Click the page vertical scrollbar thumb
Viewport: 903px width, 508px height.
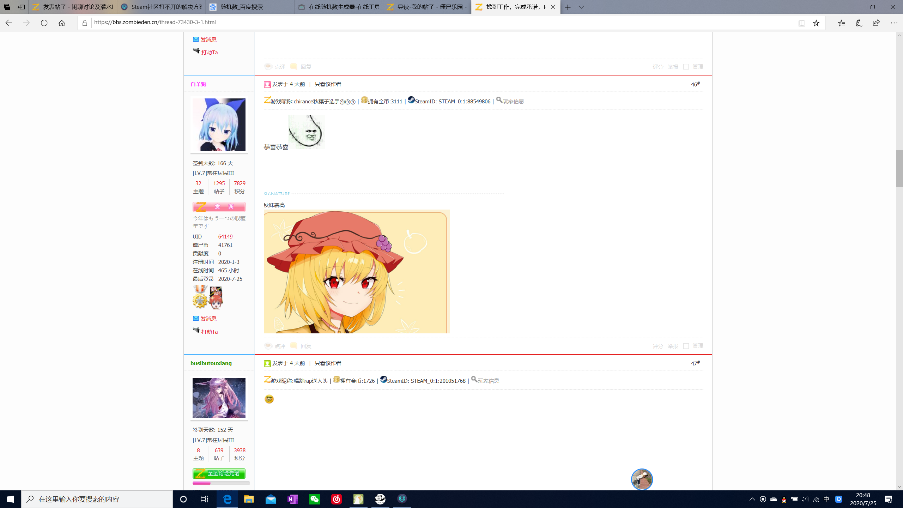click(899, 168)
